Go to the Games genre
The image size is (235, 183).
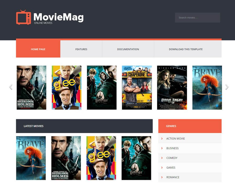[x=190, y=168]
